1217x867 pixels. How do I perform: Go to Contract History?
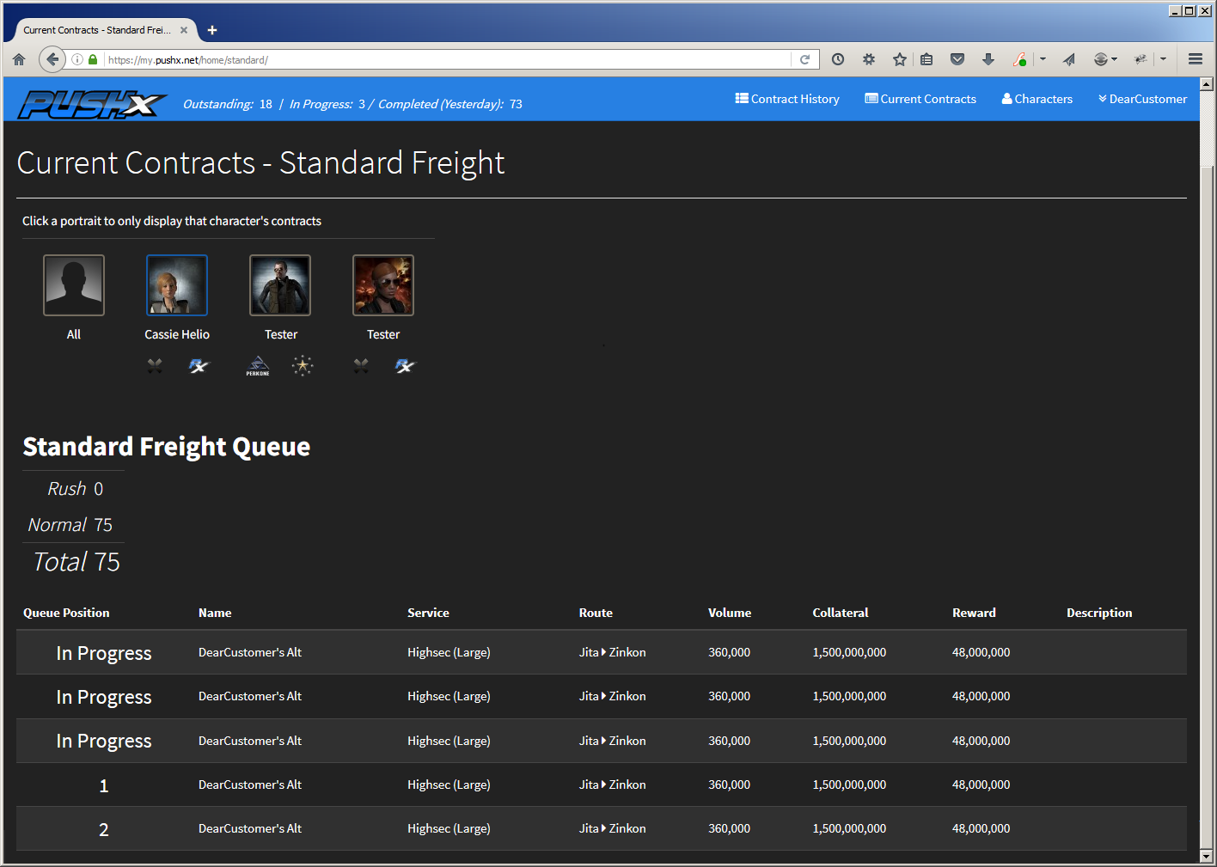(787, 99)
